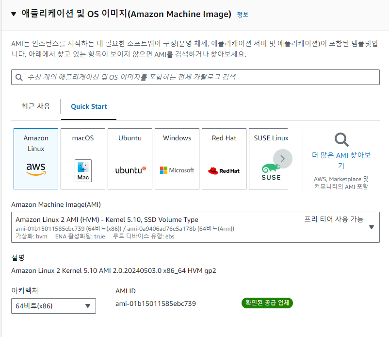Click the AWS, Marketplace 및 커뮤니티의 AMI 포함 text
The height and width of the screenshot is (337, 389).
tap(341, 183)
